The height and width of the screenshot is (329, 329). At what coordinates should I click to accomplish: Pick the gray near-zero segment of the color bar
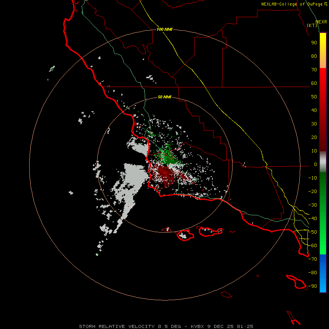323,162
